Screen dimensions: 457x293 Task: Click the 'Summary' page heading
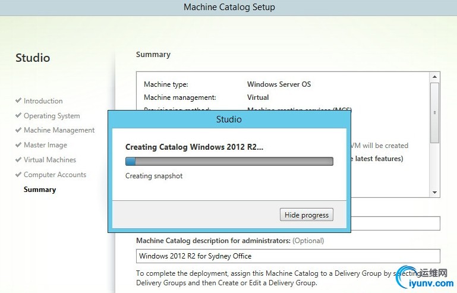click(x=153, y=55)
